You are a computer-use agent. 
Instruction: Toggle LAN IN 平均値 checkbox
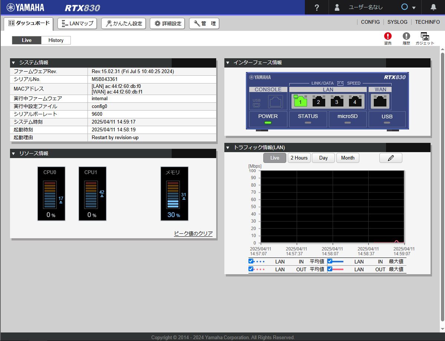click(x=251, y=261)
